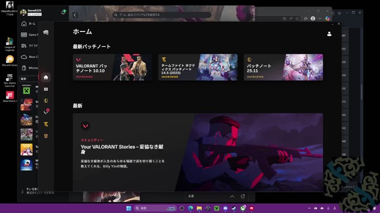Open Solitaire Collection tile in Xbox list
The width and height of the screenshot is (380, 213).
coord(26,164)
